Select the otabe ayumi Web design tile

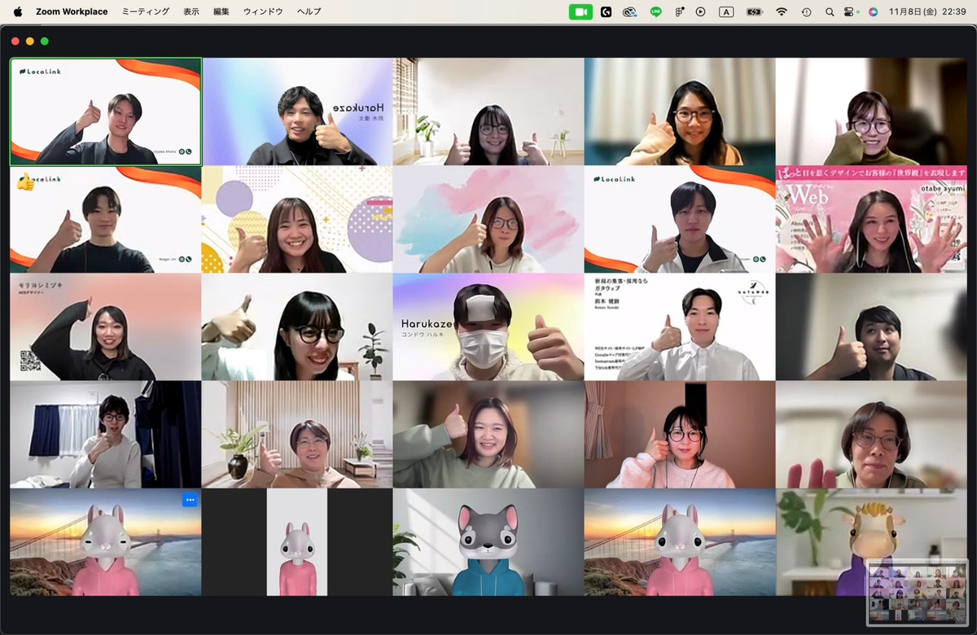[x=871, y=219]
